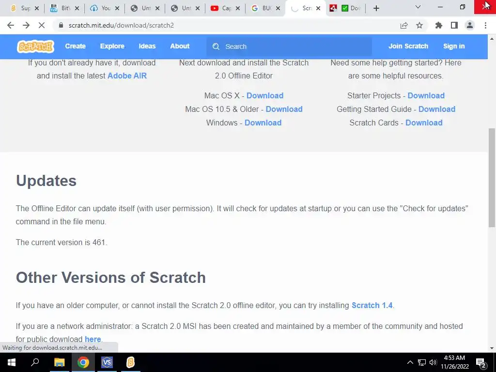
Task: Click Join Scratch
Action: [408, 46]
